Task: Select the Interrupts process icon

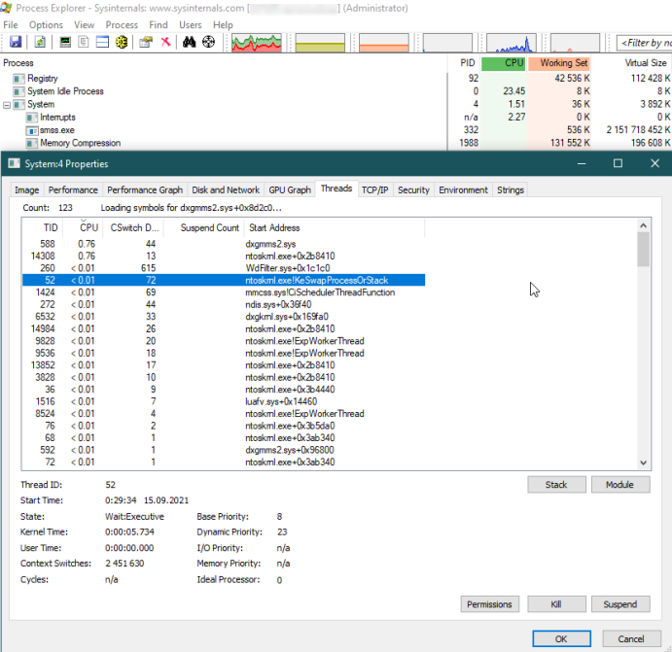Action: (31, 118)
